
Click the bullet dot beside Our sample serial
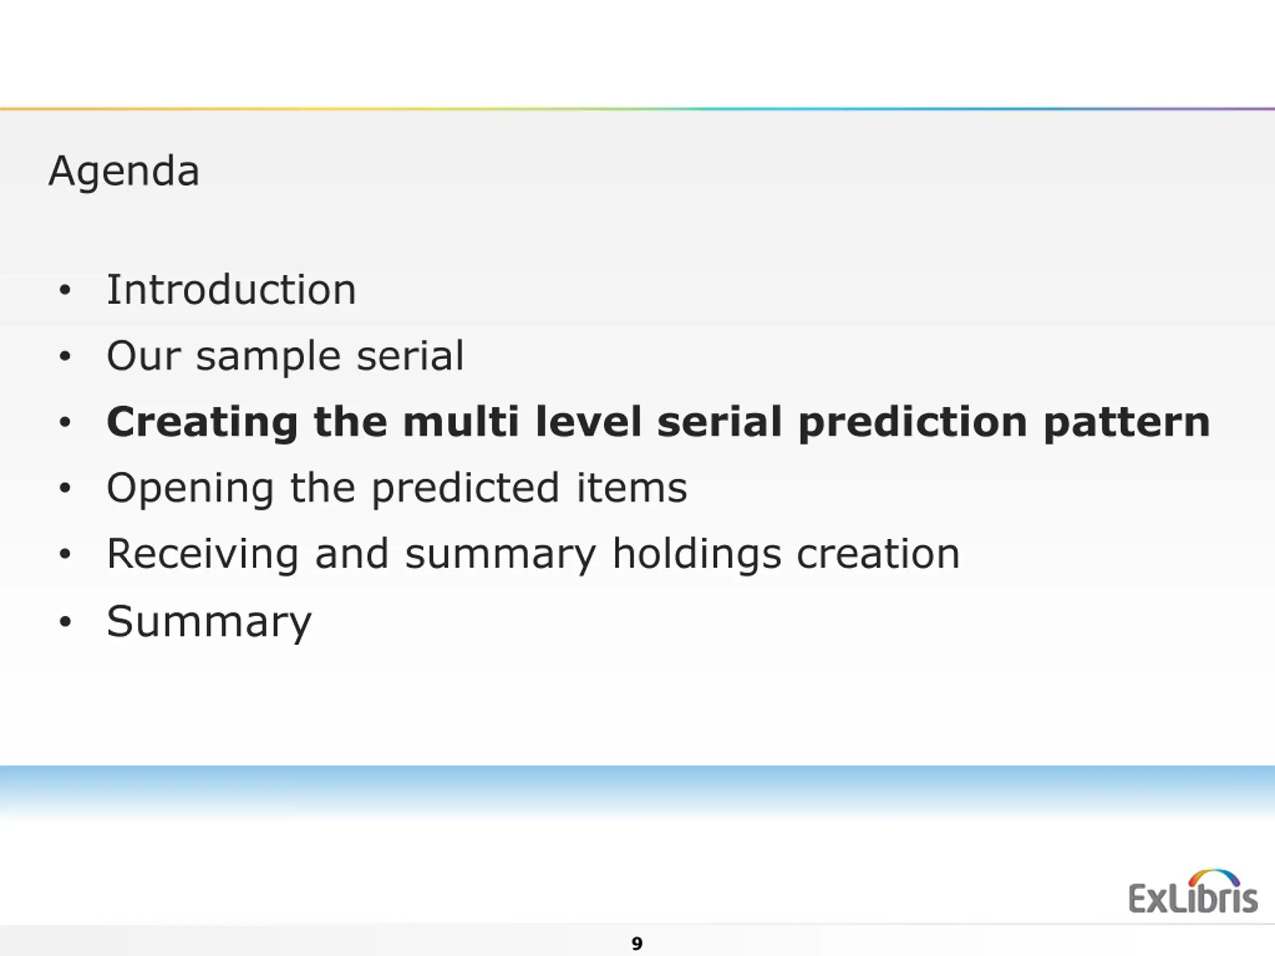(65, 356)
